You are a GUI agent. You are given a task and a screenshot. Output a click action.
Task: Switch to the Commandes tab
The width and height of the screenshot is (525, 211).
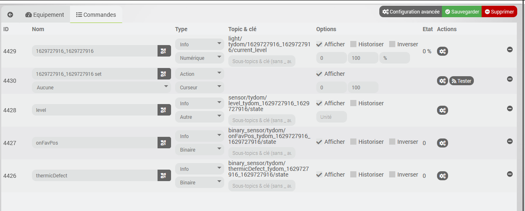click(96, 15)
